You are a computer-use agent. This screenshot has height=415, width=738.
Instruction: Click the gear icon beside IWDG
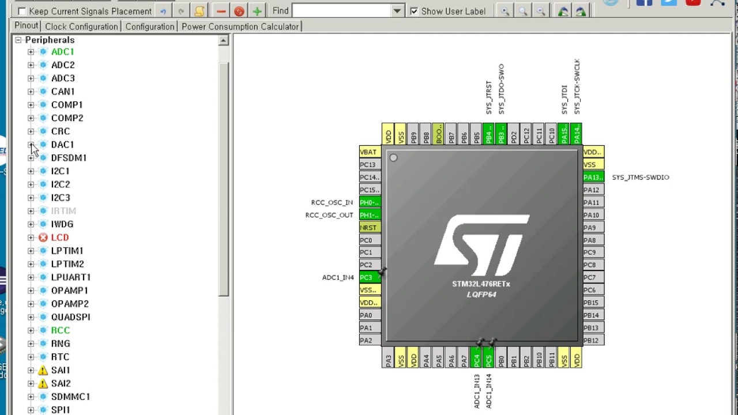tap(43, 224)
